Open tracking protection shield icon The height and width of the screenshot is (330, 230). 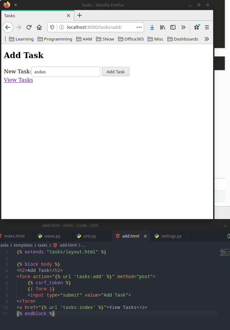point(52,27)
